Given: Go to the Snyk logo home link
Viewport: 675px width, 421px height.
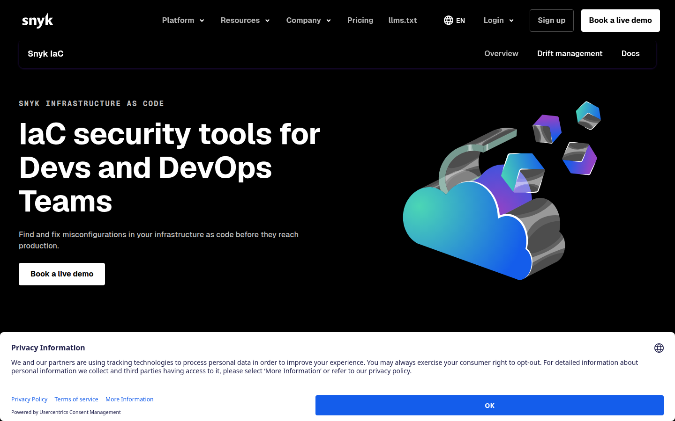Looking at the screenshot, I should click(37, 21).
